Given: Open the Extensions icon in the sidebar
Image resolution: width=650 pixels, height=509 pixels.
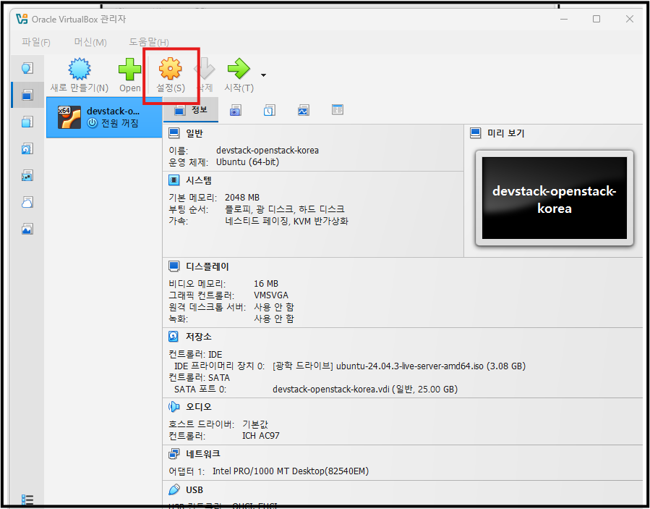Looking at the screenshot, I should pyautogui.click(x=27, y=122).
